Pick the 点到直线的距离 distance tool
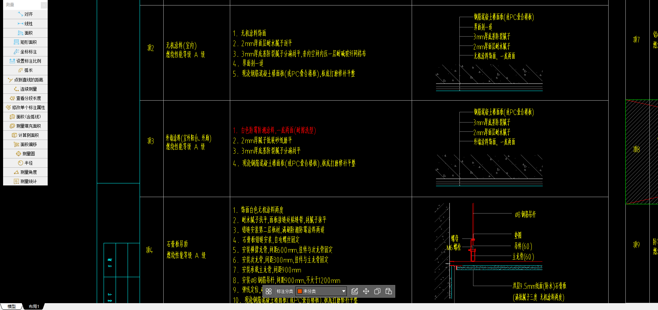 [x=25, y=80]
